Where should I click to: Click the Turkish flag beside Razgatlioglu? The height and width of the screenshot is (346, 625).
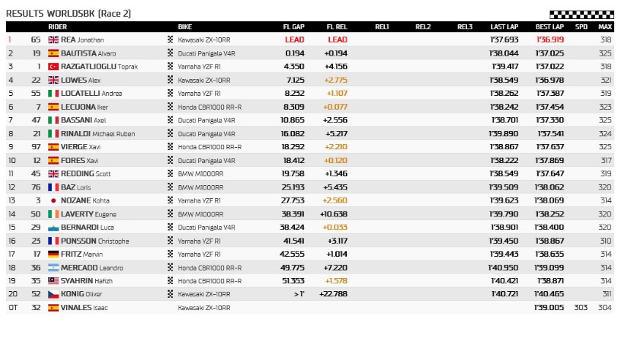(53, 67)
